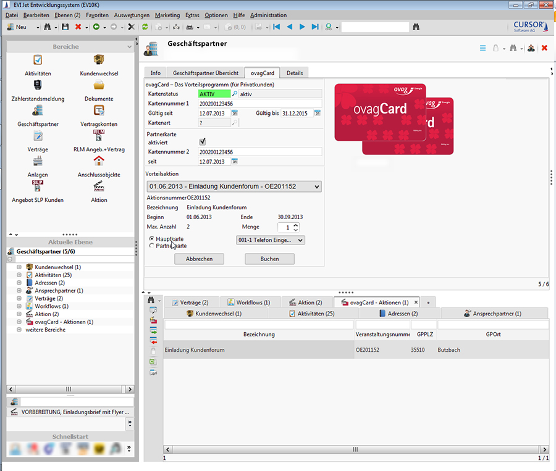Open the Vertragskonten area icon
This screenshot has height=471, width=556.
coord(99,110)
